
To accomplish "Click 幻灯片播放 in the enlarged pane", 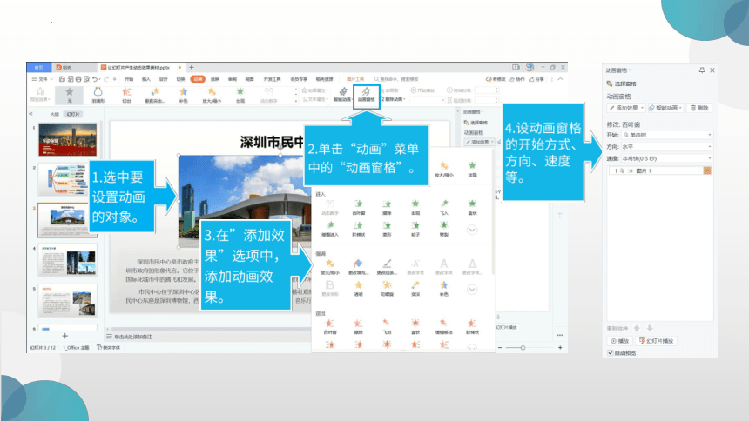I will pos(657,341).
